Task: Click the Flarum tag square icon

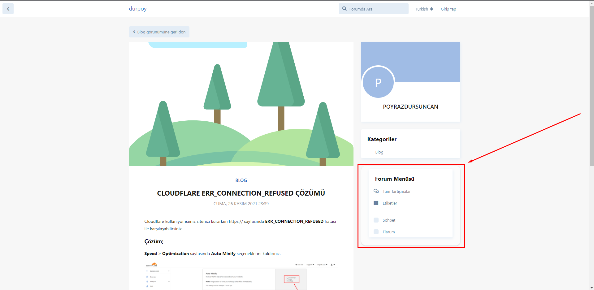Action: tap(376, 232)
